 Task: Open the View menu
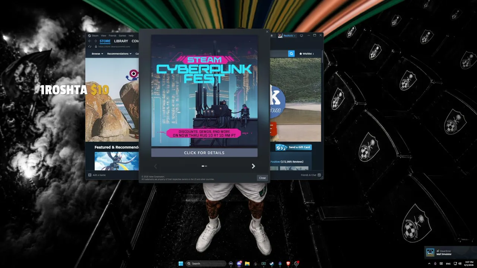click(104, 36)
